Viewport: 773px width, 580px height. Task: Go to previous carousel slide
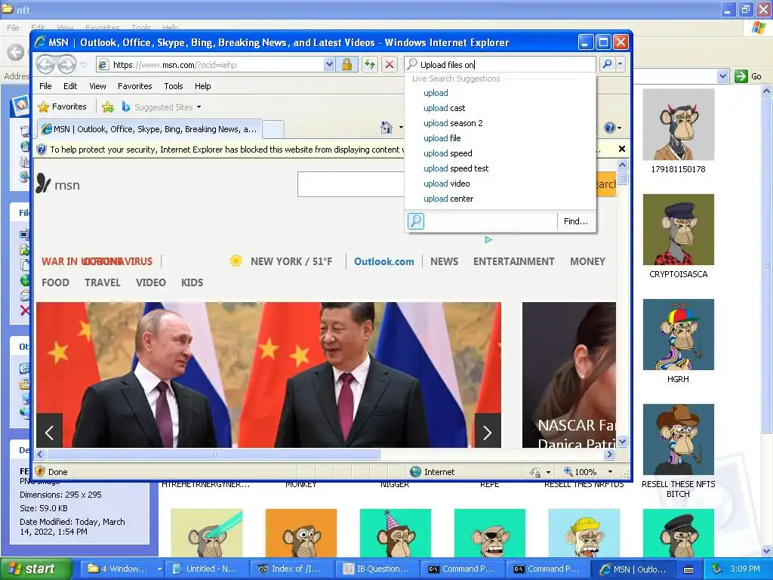[49, 433]
